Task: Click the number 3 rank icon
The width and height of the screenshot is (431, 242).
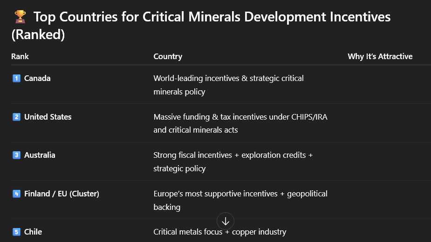Action: pos(16,155)
